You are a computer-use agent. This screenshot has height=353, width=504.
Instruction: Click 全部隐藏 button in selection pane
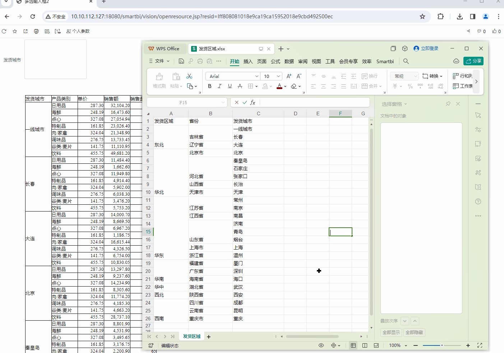click(414, 333)
